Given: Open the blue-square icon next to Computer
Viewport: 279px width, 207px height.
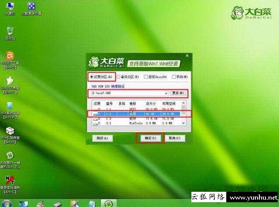Looking at the screenshot, I should click(31, 8).
